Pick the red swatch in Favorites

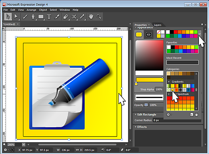(x=177, y=47)
